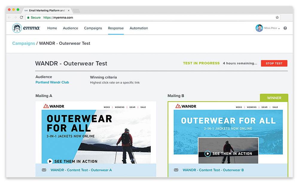Click envelope icon beside Outerwear A

click(44, 170)
